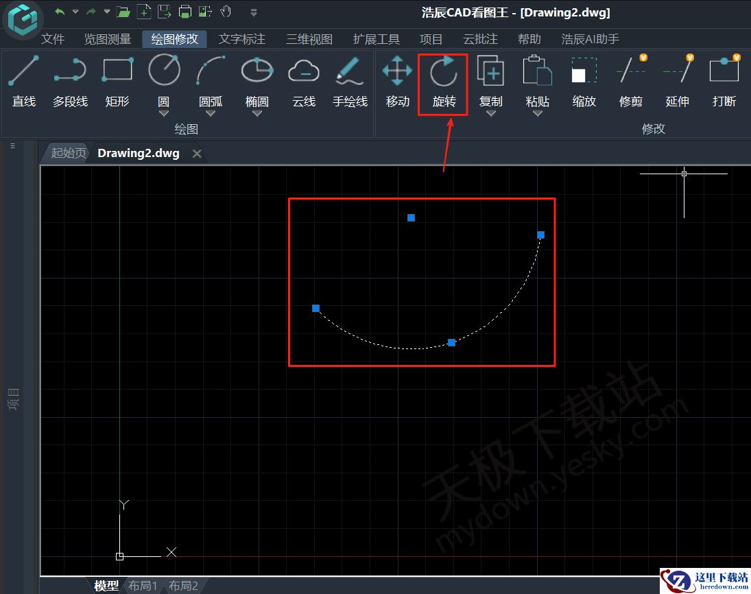Expand the 复制 copy options dropdown
Screen dimensions: 751x594
pos(490,114)
